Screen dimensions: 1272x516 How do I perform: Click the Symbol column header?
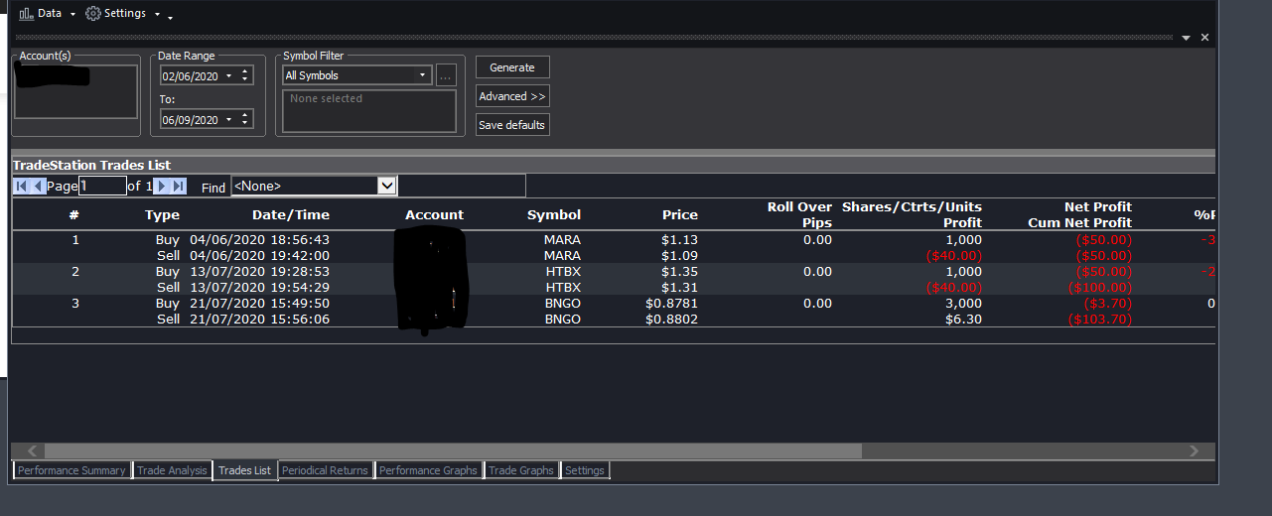pos(554,214)
